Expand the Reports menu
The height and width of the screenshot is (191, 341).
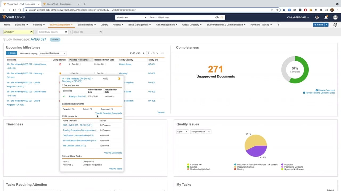pyautogui.click(x=118, y=25)
